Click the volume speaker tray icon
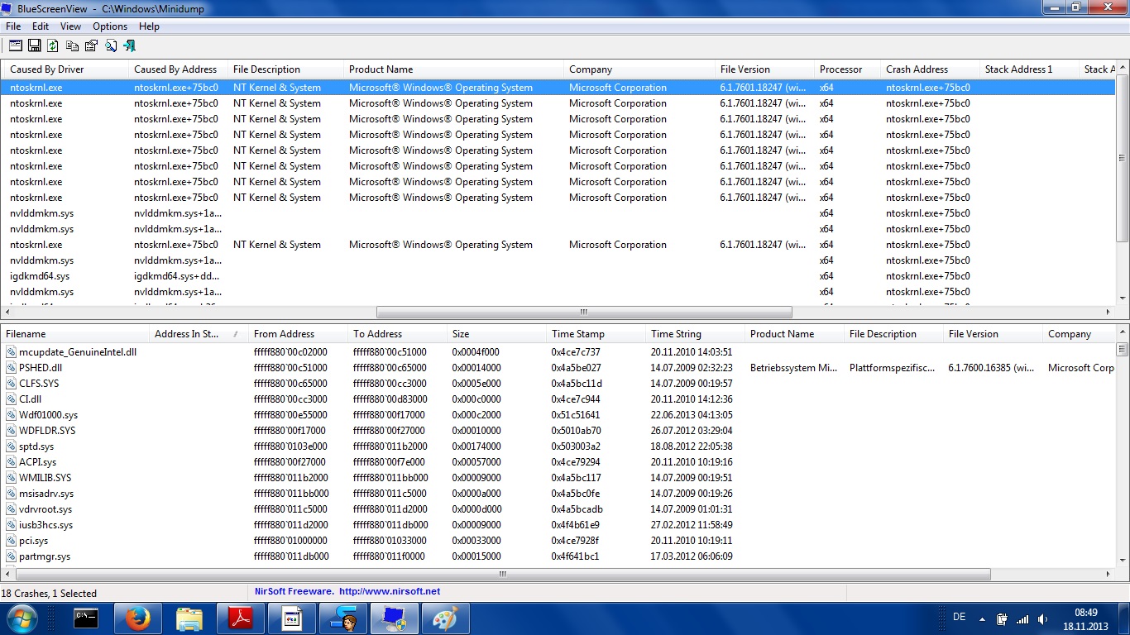 (1043, 618)
